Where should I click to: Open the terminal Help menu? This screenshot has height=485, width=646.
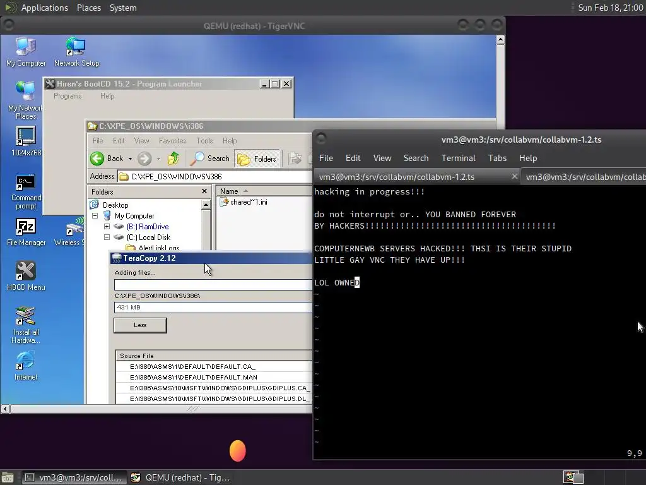pos(528,158)
